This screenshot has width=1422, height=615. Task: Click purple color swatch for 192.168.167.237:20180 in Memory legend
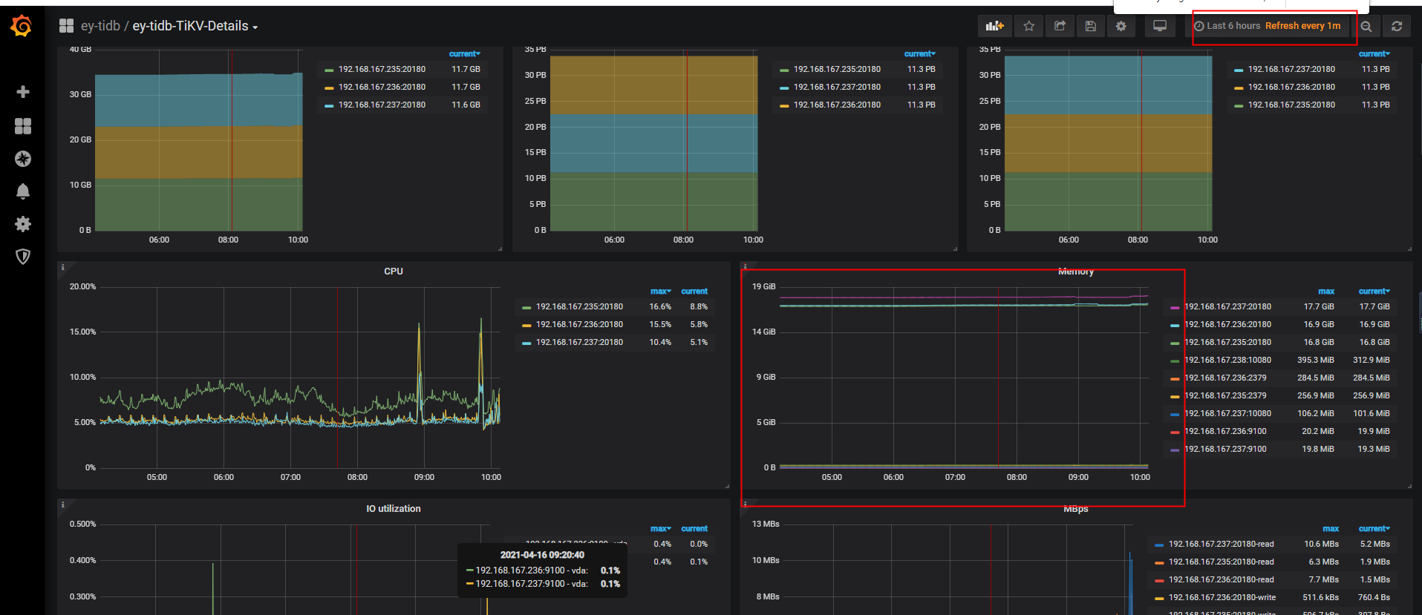pyautogui.click(x=1175, y=307)
